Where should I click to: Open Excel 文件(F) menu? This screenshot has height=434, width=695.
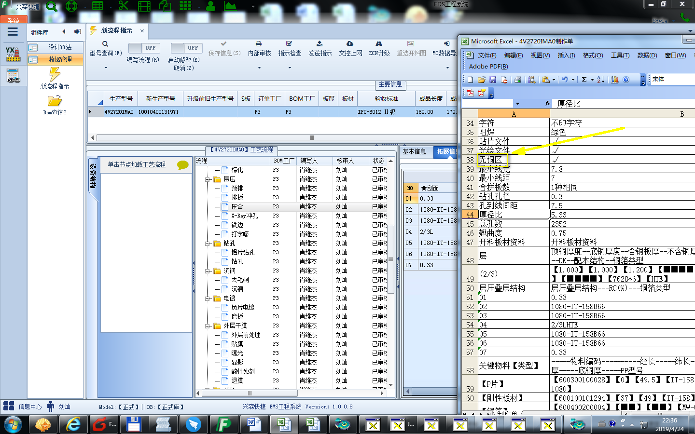coord(487,55)
